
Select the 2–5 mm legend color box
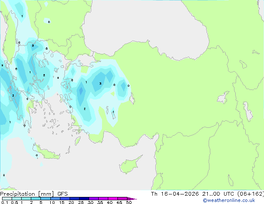[x=36, y=199]
